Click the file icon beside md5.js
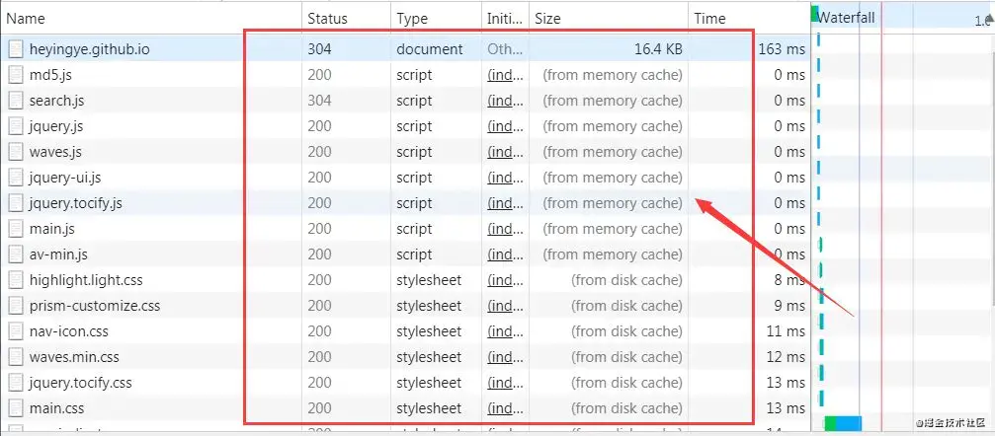 (16, 75)
